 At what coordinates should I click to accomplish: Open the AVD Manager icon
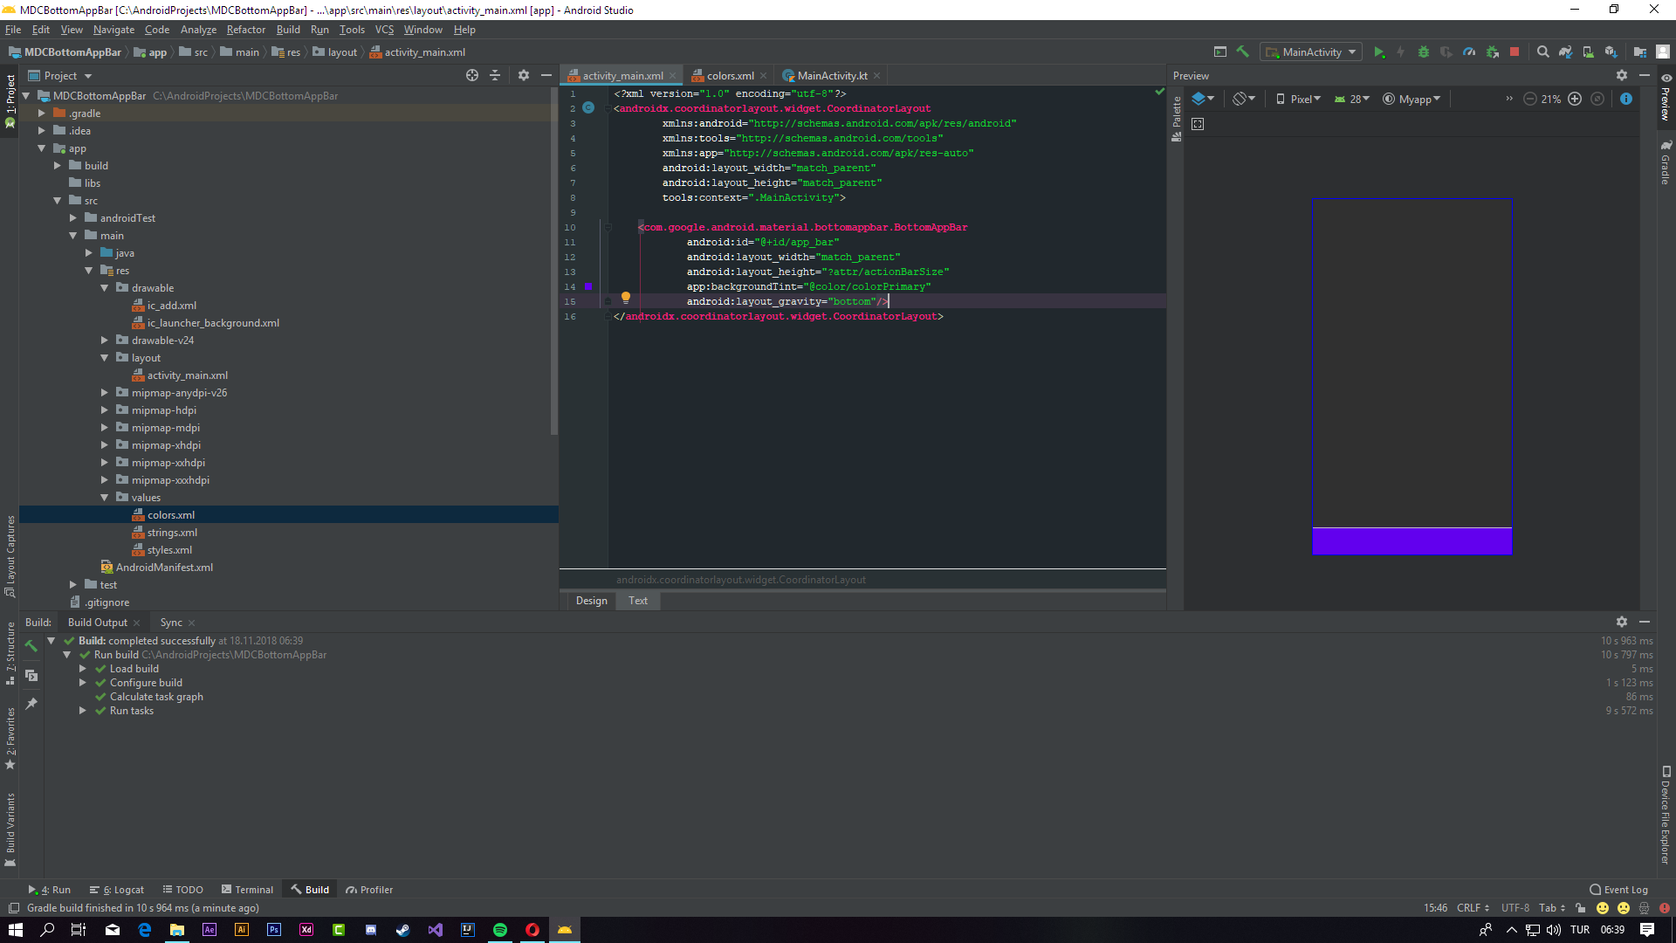coord(1588,52)
